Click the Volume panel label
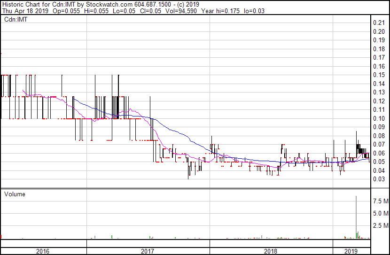 pos(15,194)
